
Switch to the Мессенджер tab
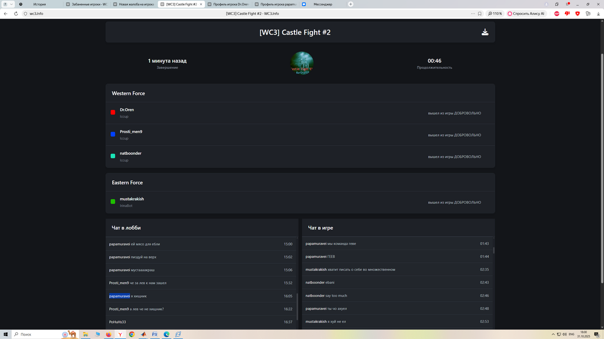pos(322,4)
